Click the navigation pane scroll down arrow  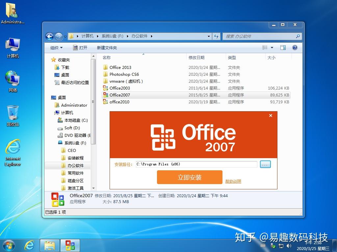pyautogui.click(x=93, y=188)
